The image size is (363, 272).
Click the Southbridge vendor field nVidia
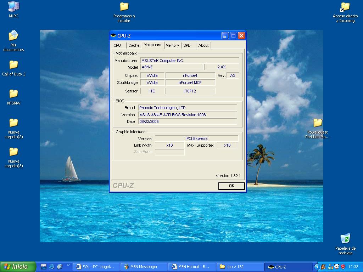pos(152,83)
